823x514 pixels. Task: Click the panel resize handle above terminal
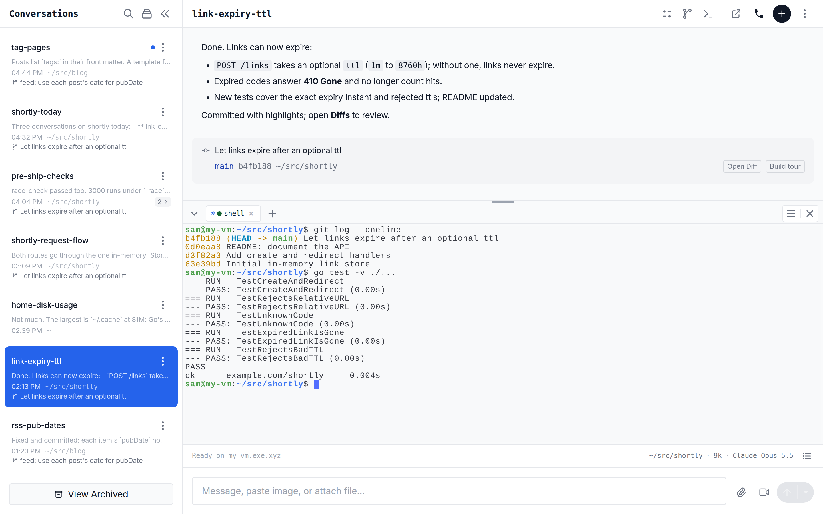point(503,202)
